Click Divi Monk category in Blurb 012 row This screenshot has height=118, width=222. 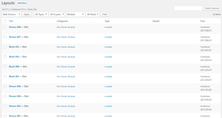[x=62, y=47]
